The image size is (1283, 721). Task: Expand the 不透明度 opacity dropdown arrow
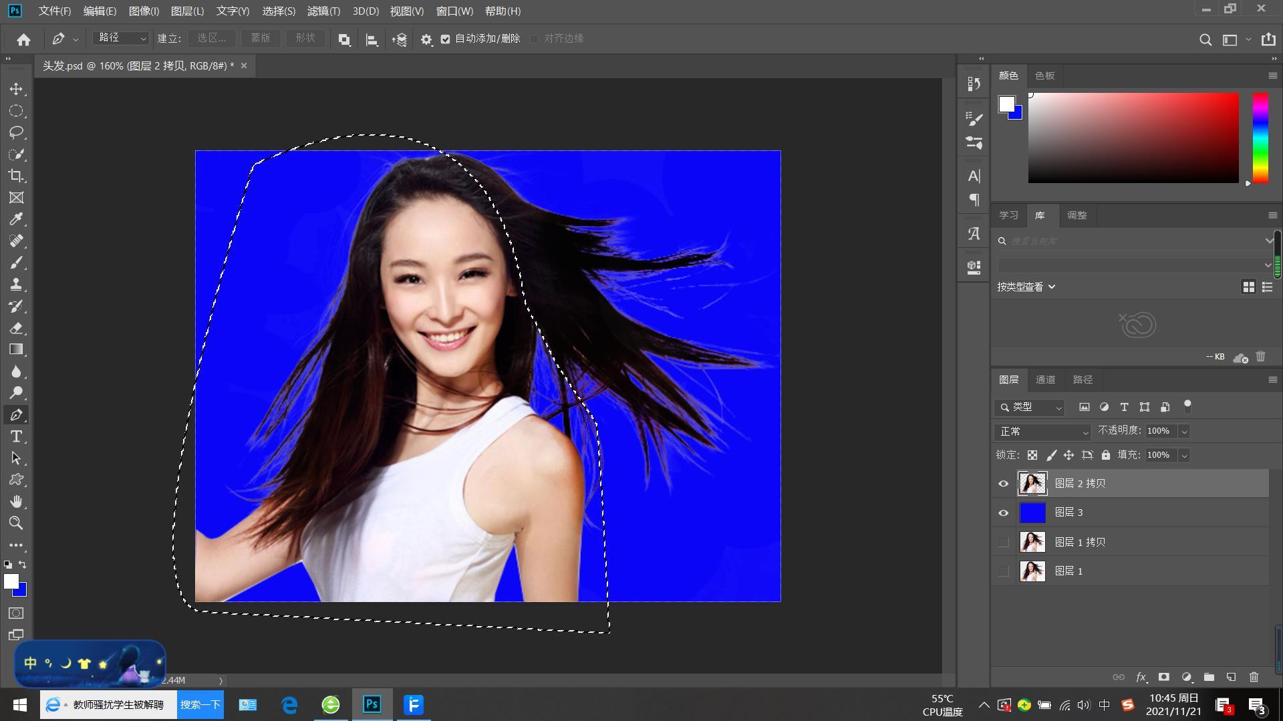tap(1184, 432)
